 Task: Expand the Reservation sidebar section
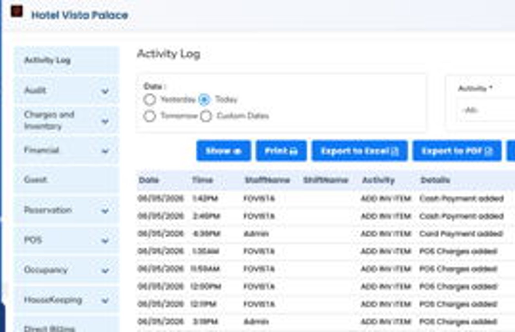[x=66, y=210]
